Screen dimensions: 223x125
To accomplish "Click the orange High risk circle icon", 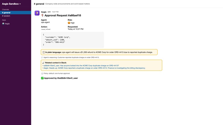I will (x=69, y=23).
